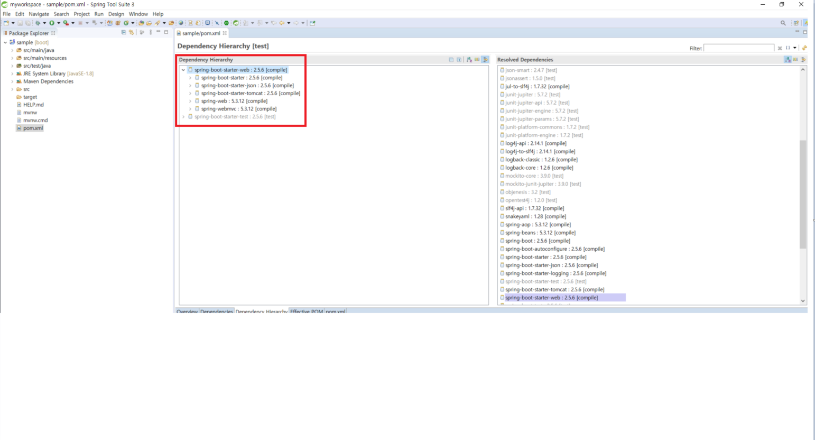Click the Search magnifier icon at top right
The width and height of the screenshot is (815, 440).
[x=783, y=23]
